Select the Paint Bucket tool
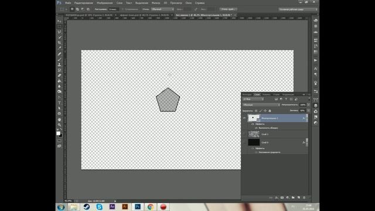Viewport: 375px width, 211px height. pyautogui.click(x=59, y=81)
